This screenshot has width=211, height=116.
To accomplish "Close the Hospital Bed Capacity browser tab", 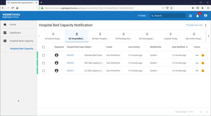I will (x=36, y=3).
